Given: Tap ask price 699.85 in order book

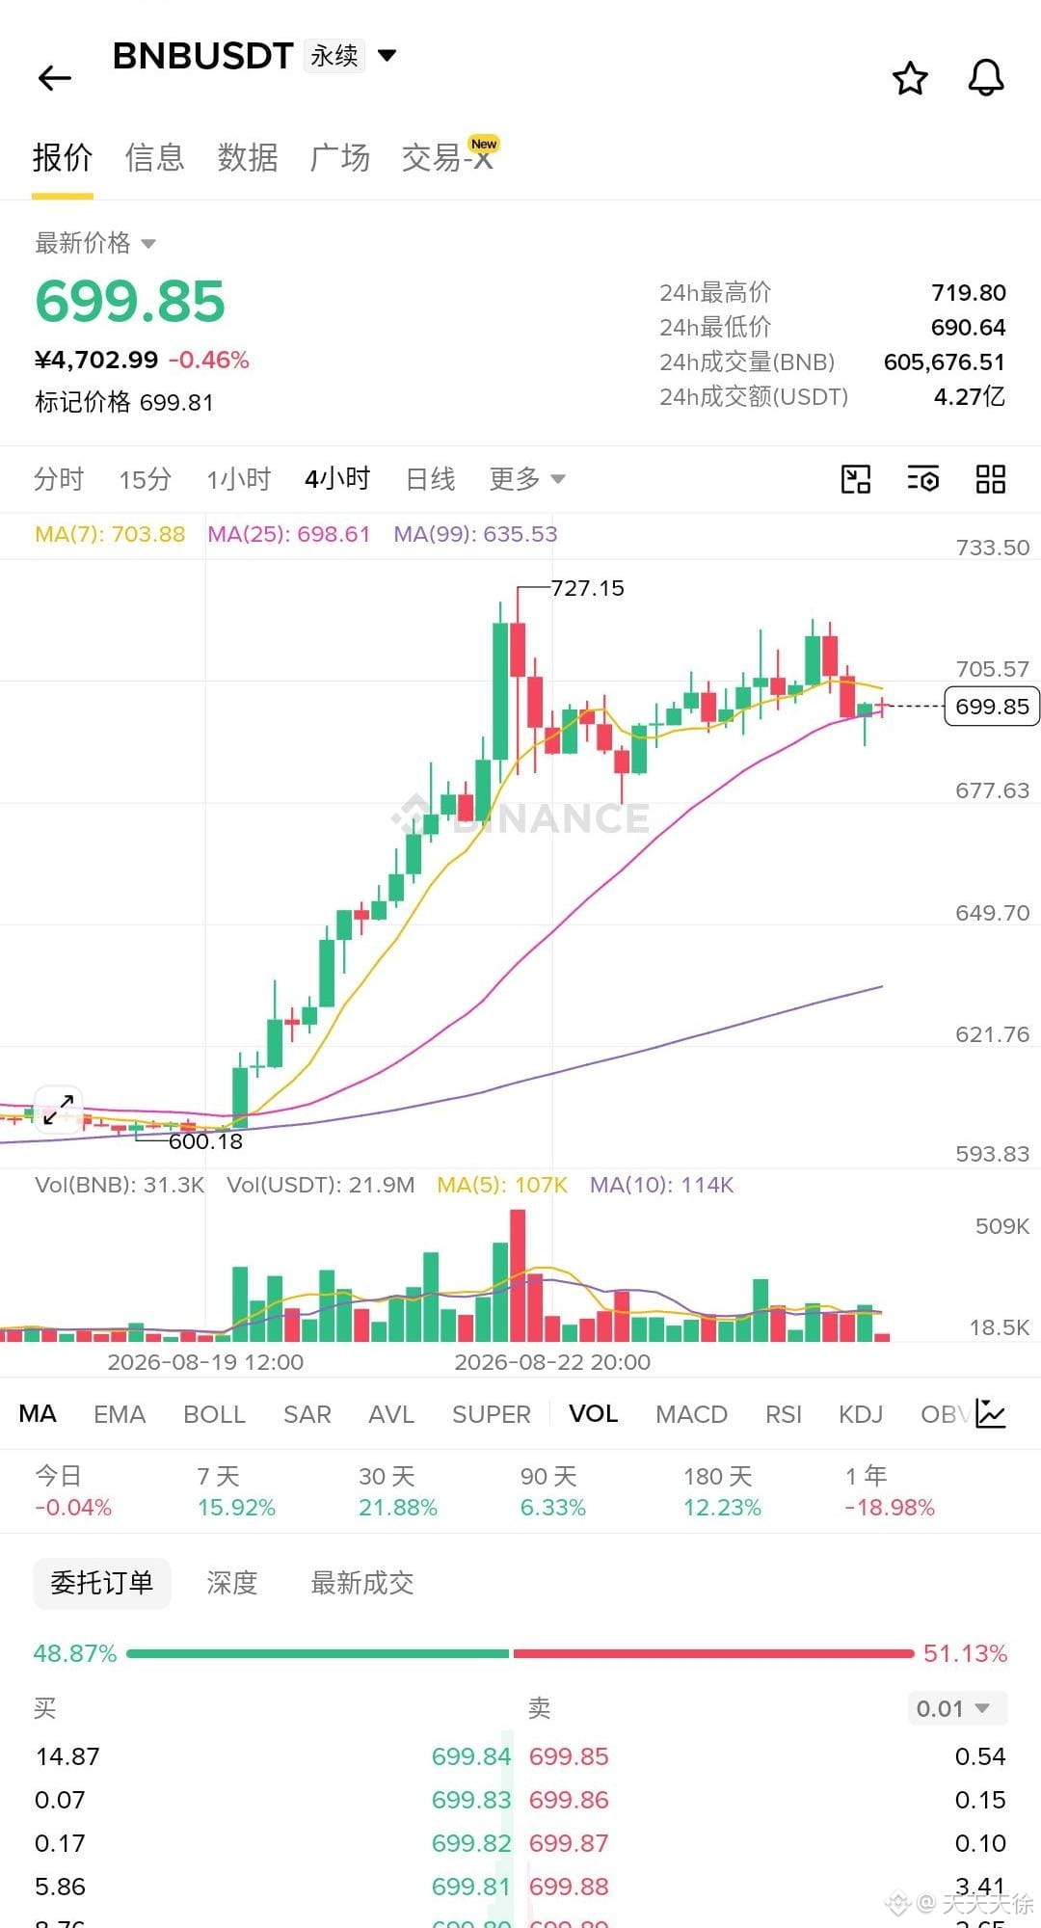Looking at the screenshot, I should coord(569,1756).
